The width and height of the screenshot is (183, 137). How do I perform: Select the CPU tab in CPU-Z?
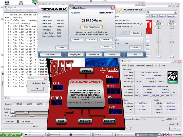tap(124, 65)
